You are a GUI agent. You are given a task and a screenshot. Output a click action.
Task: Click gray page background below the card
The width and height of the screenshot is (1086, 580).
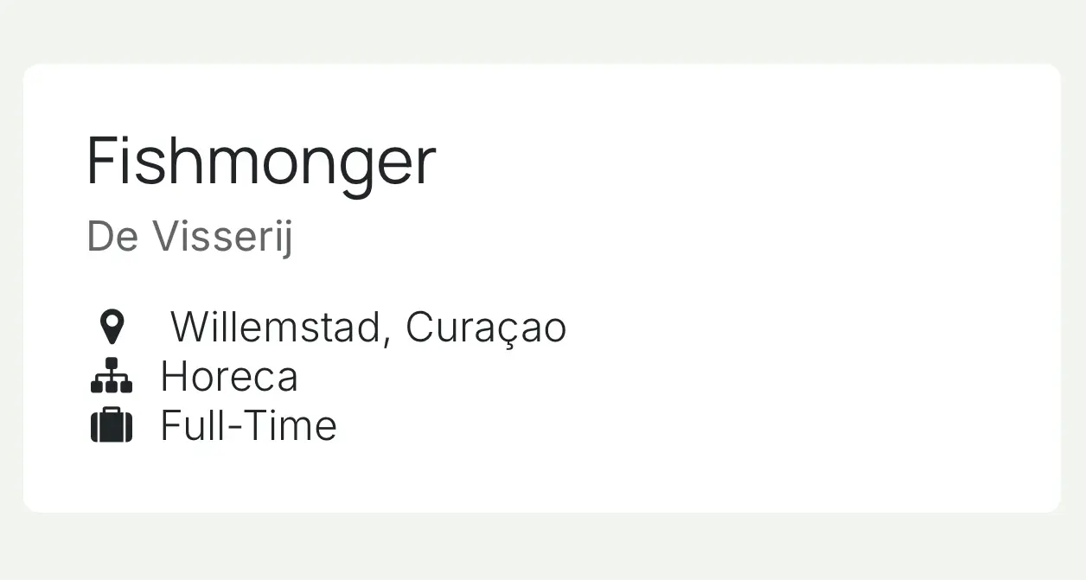[543, 547]
